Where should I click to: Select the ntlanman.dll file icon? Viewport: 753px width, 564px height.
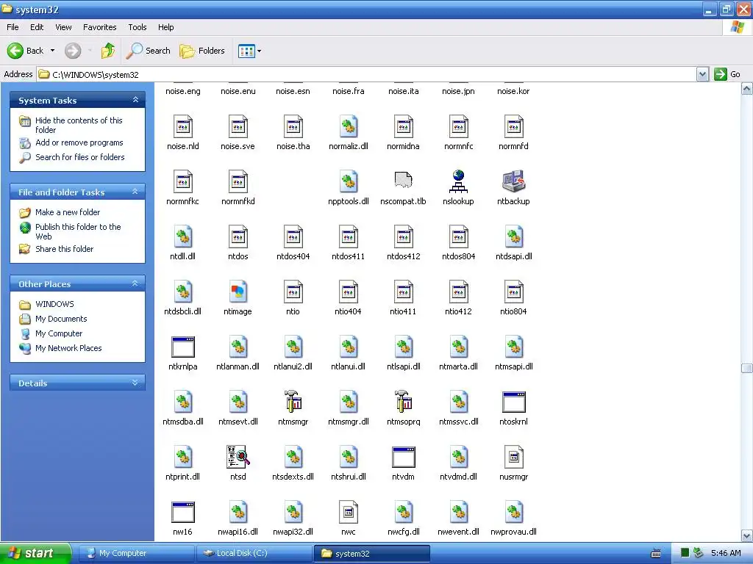238,347
